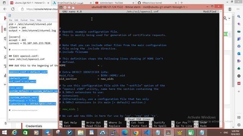Image resolution: width=243 pixels, height=136 pixels.
Task: Click the browser address bar URL
Action: point(42,9)
